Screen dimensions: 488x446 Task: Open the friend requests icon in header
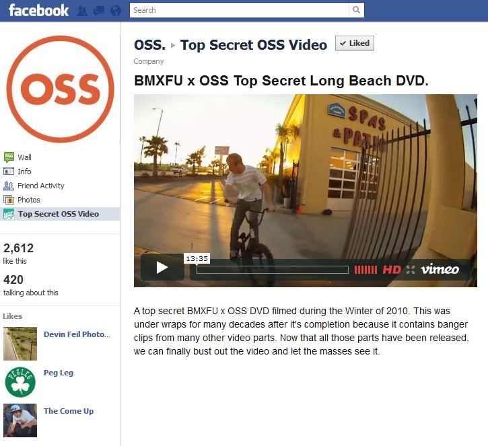[82, 11]
